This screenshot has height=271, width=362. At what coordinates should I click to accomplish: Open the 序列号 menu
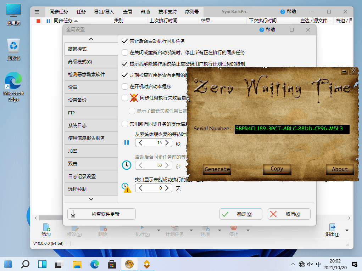[192, 12]
